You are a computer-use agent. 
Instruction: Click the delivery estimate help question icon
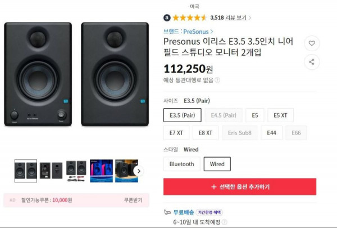224,222
